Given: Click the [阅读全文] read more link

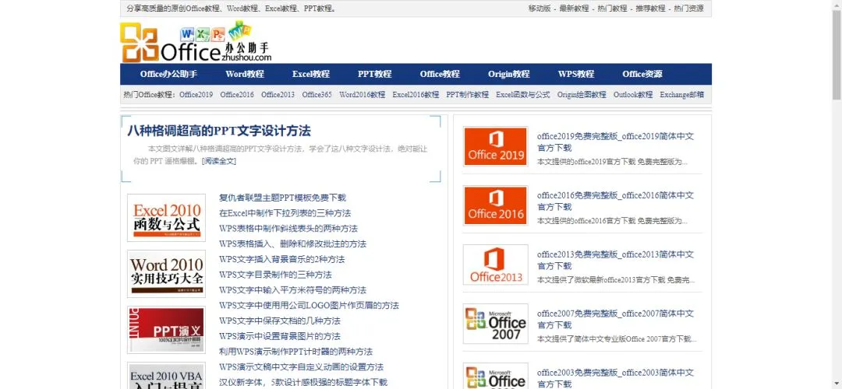Looking at the screenshot, I should [218, 161].
